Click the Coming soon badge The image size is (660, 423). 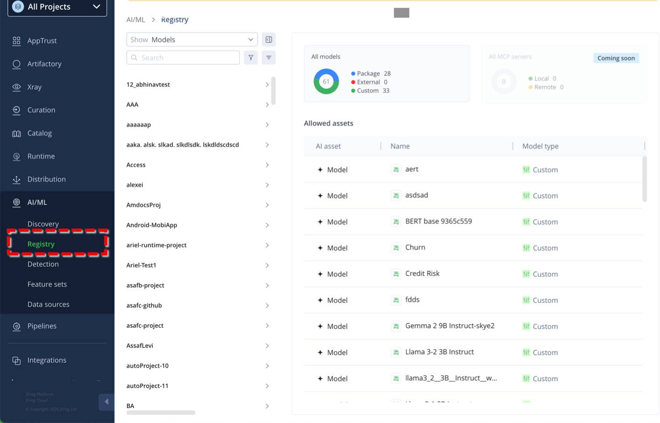tap(616, 58)
